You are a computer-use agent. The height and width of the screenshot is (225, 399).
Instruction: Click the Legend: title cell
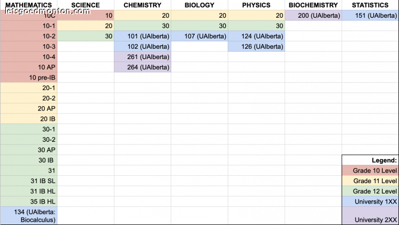click(370, 160)
